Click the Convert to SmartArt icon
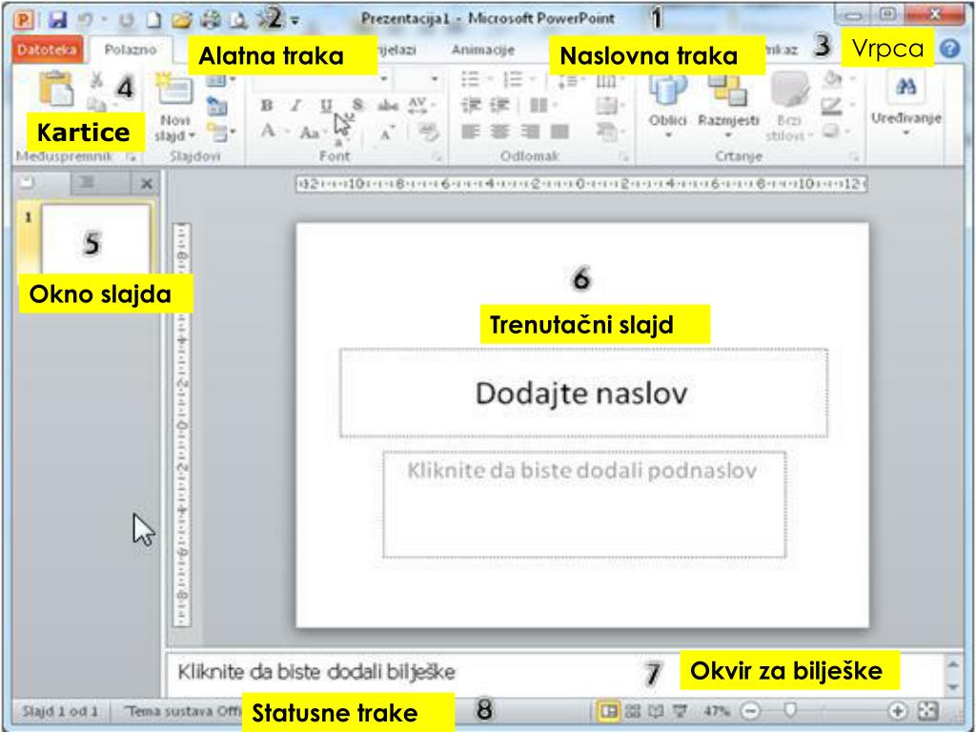 [x=605, y=132]
